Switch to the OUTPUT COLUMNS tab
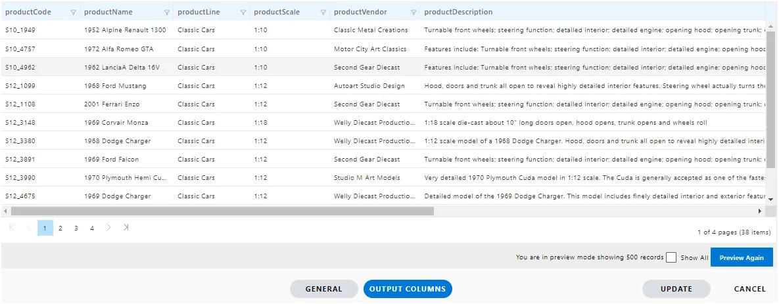The image size is (779, 304). click(408, 289)
